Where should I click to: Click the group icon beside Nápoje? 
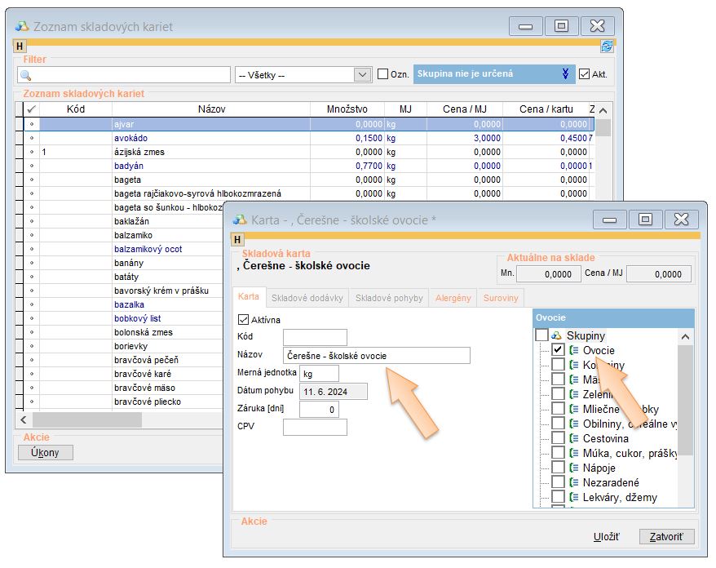[573, 468]
